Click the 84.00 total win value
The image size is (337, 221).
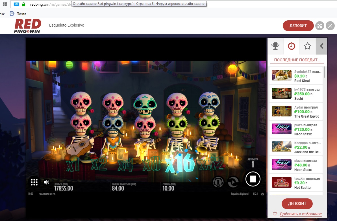click(x=118, y=188)
